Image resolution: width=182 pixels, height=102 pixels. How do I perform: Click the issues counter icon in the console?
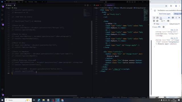pos(160,27)
